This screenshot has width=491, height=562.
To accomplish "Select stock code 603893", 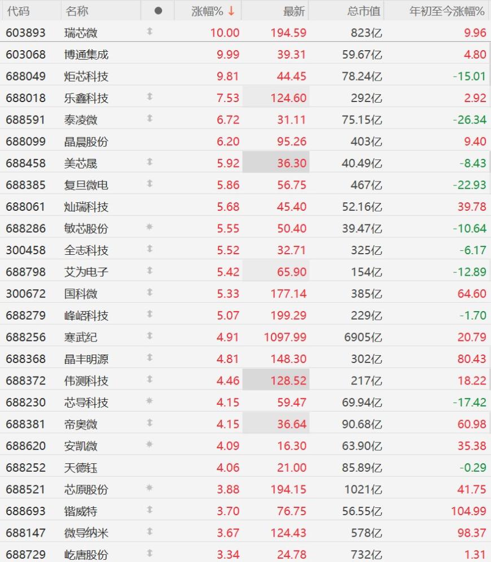I will 25,33.
